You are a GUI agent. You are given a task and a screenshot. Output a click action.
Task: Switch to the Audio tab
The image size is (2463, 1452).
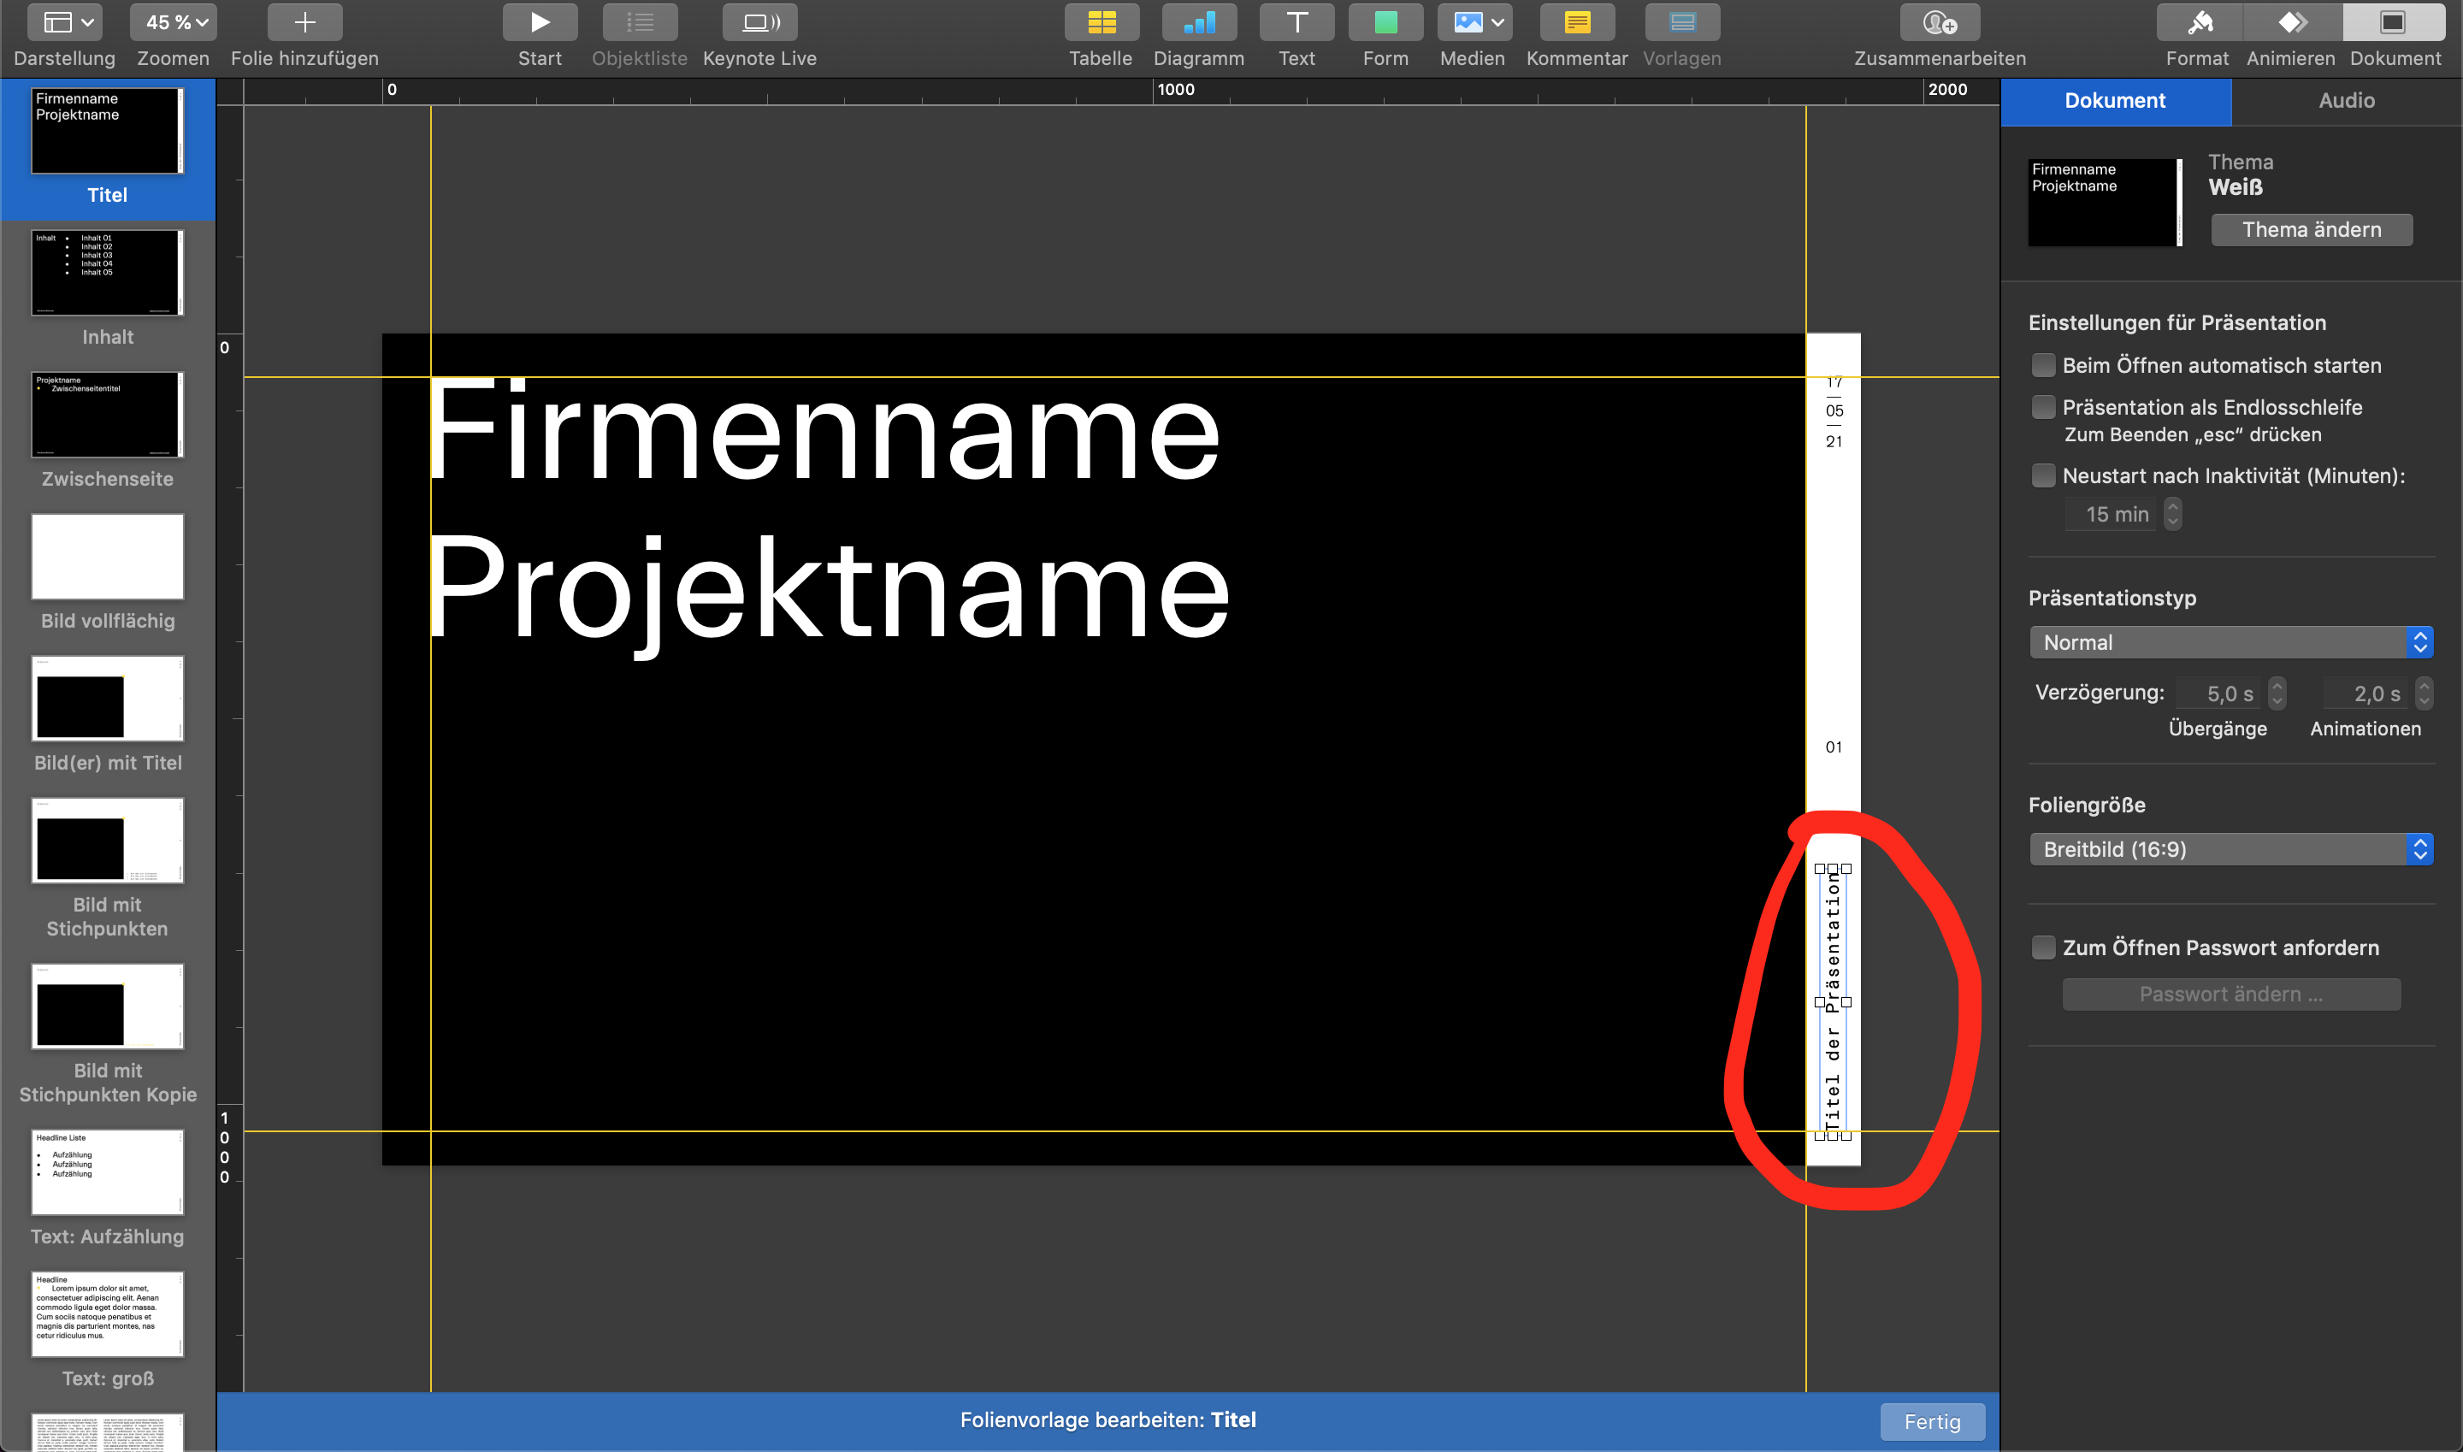(2346, 101)
